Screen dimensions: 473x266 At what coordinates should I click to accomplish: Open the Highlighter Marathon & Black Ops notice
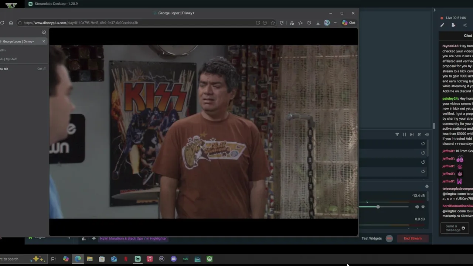pos(133,238)
